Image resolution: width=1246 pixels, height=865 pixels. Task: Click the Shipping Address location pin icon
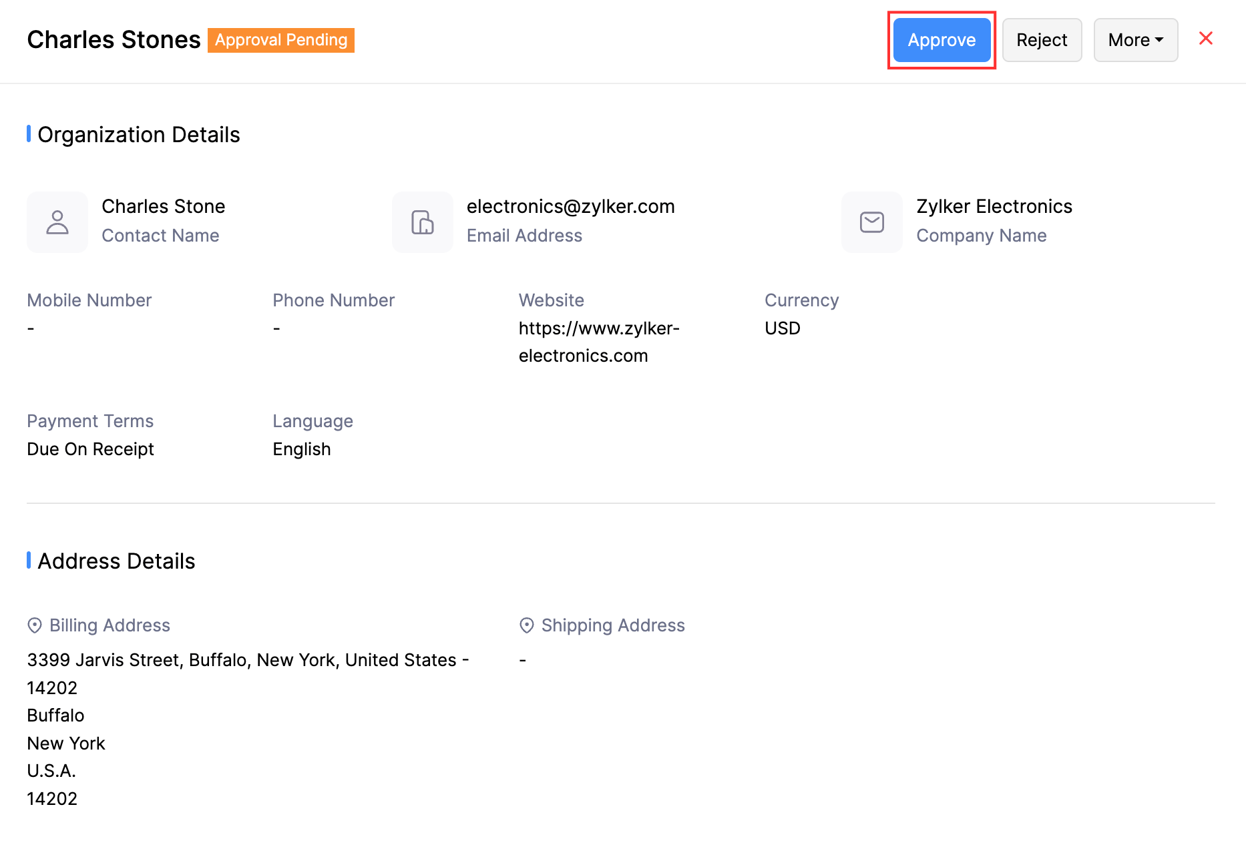point(528,625)
